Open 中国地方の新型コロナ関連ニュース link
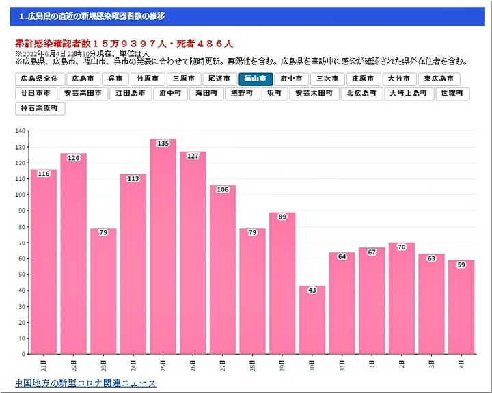This screenshot has height=393, width=492. tap(85, 383)
